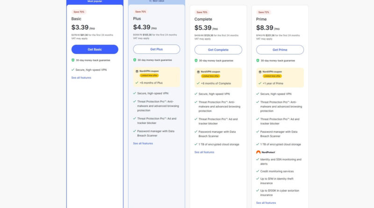Image resolution: width=374 pixels, height=208 pixels.
Task: Click the coupon gift icon in Complete plan
Action: pos(198,72)
